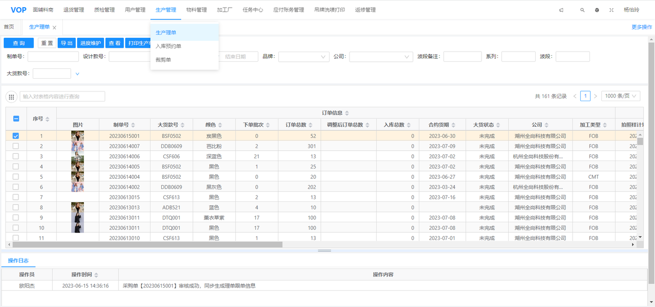
Task: Sort table by 制单号 column arrows
Action: pos(134,125)
